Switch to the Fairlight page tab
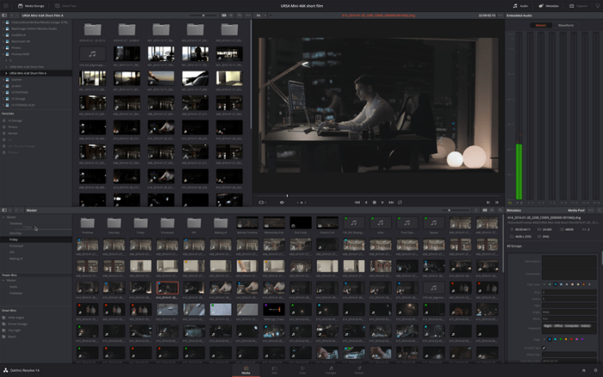 pyautogui.click(x=331, y=370)
